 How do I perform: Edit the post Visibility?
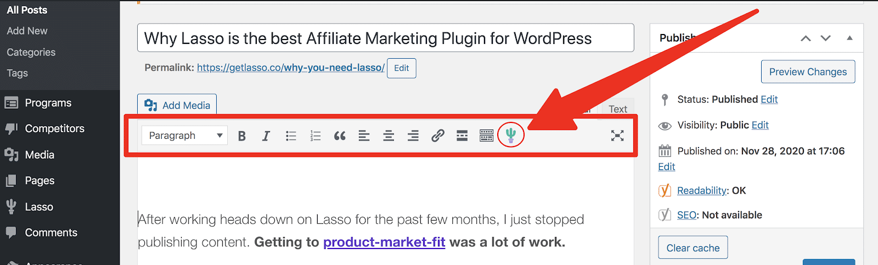click(x=760, y=125)
